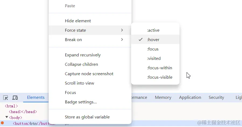The height and width of the screenshot is (127, 242).
Task: Click the orange dot beside the button node
Action: 2,123
